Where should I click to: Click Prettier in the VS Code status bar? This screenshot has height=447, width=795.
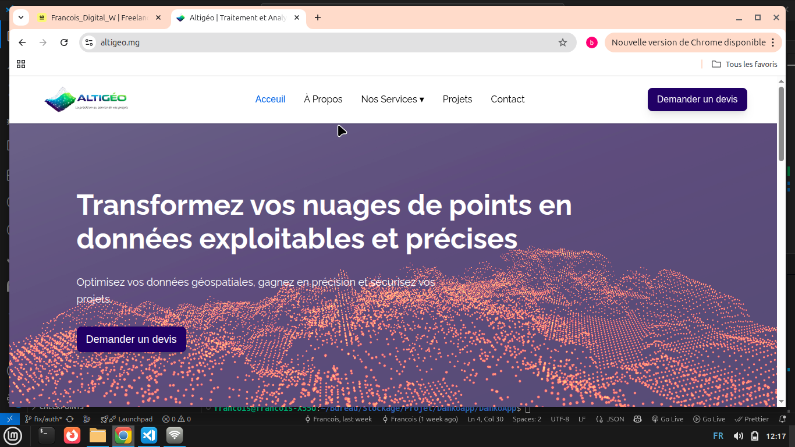pyautogui.click(x=752, y=419)
